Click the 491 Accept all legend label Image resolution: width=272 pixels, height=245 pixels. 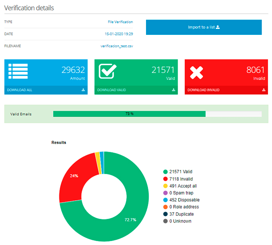click(x=183, y=186)
